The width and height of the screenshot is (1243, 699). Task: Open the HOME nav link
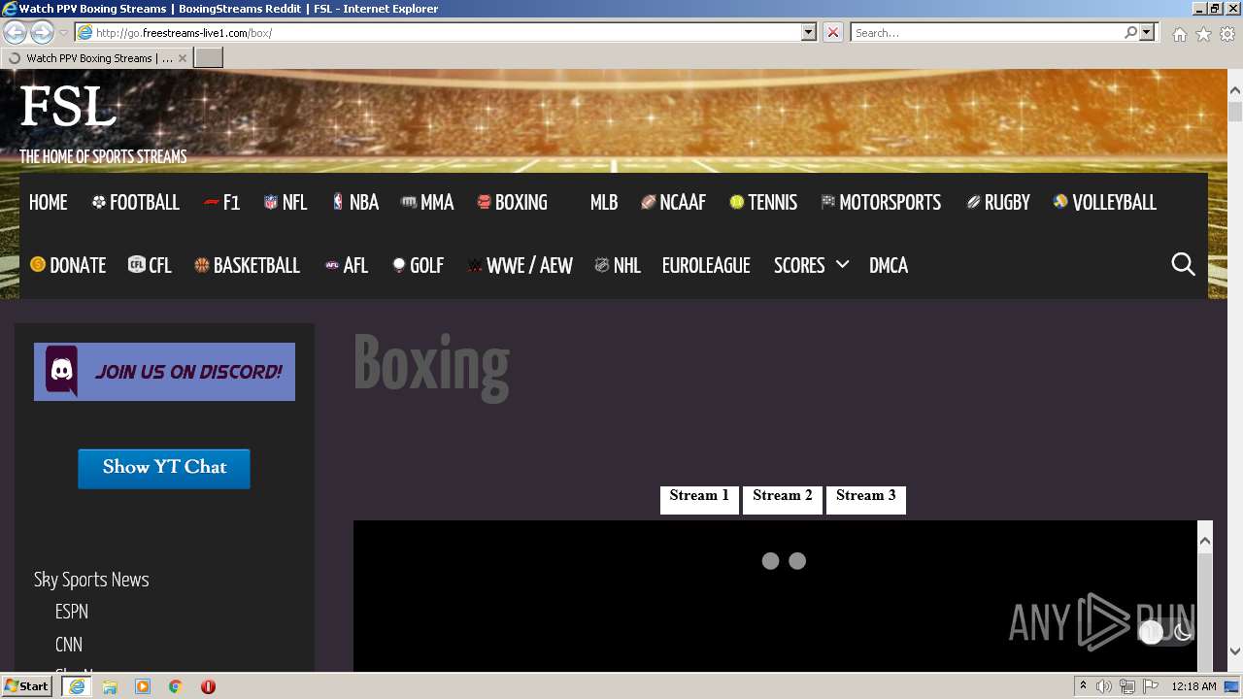49,202
